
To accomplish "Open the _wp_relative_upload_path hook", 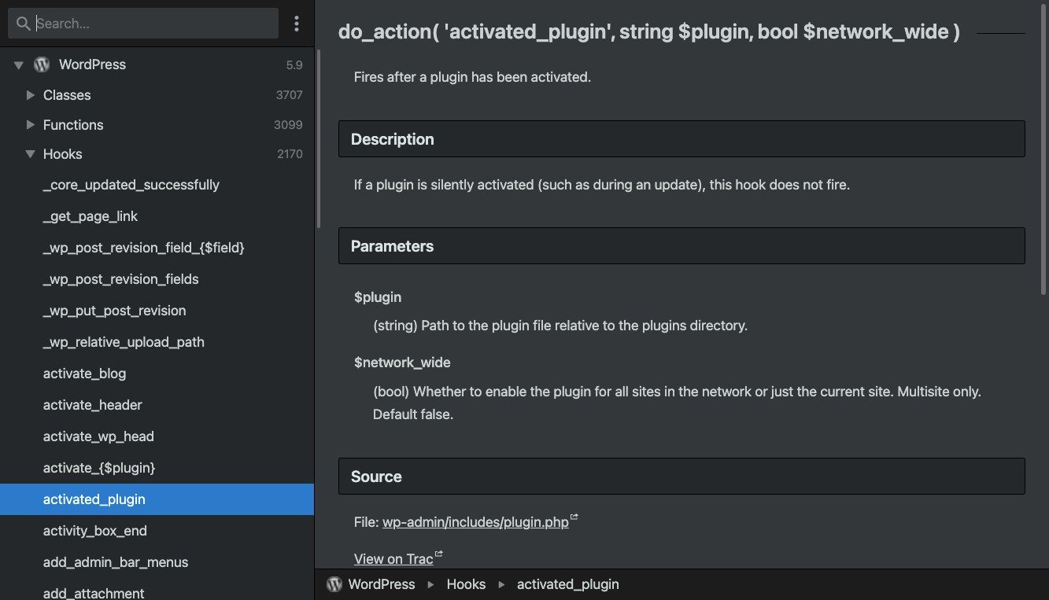I will coord(157,342).
